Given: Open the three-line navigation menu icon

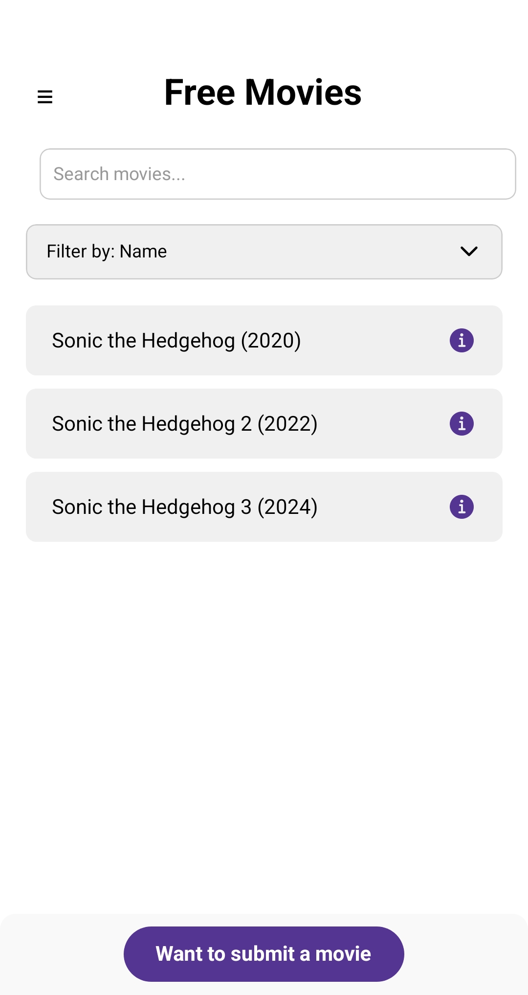Looking at the screenshot, I should (45, 96).
